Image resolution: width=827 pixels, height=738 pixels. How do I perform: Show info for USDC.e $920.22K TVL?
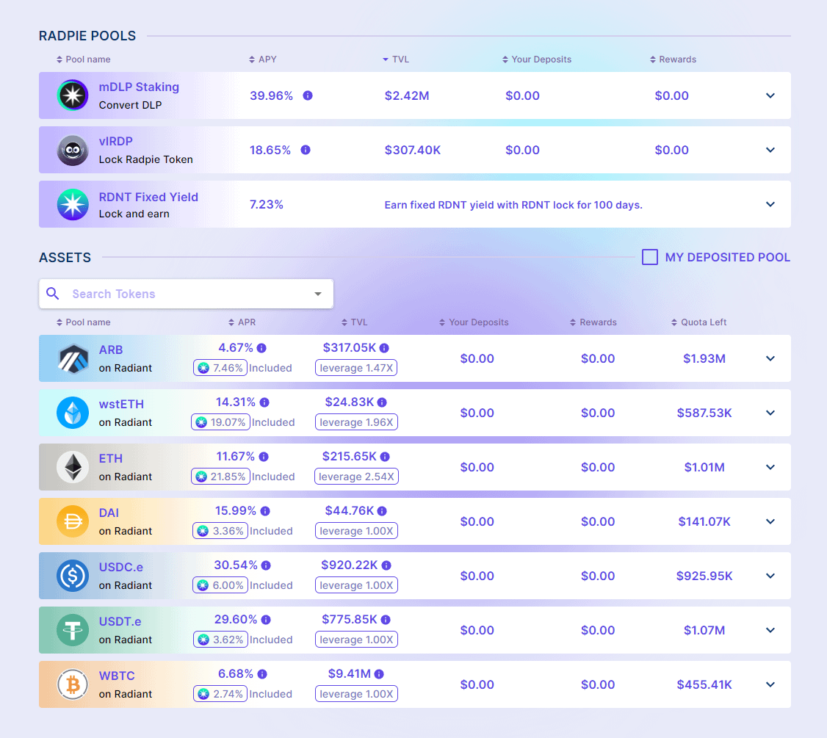(x=386, y=565)
